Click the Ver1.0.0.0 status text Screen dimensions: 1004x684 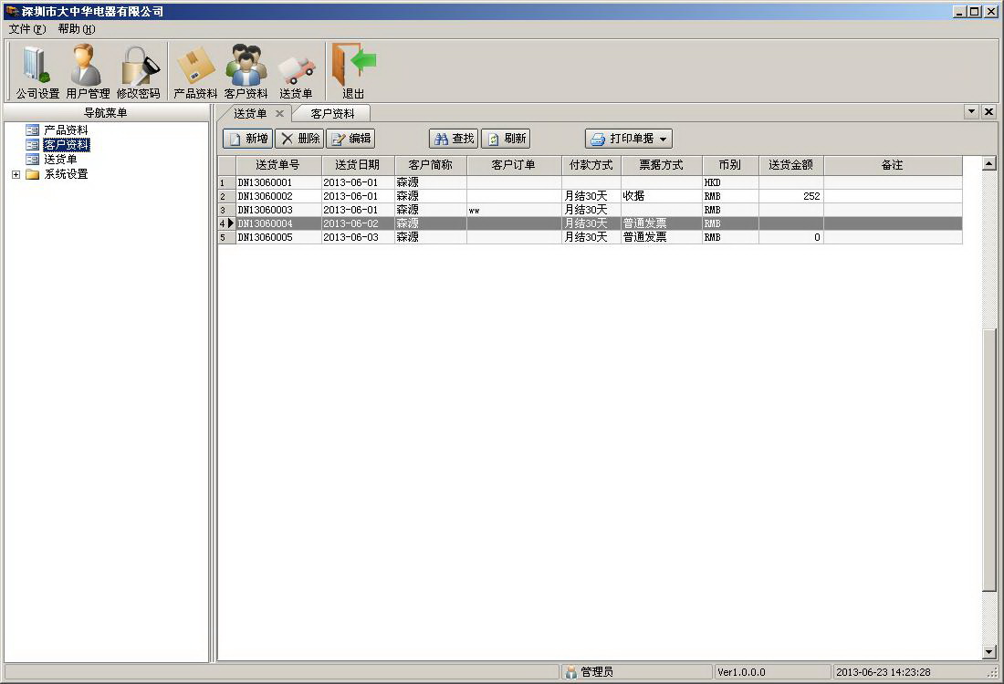741,672
